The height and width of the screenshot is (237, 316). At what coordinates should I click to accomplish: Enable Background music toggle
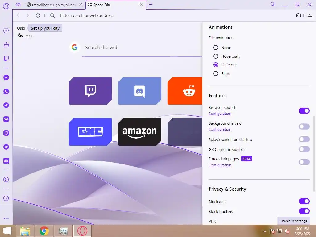coord(304,127)
